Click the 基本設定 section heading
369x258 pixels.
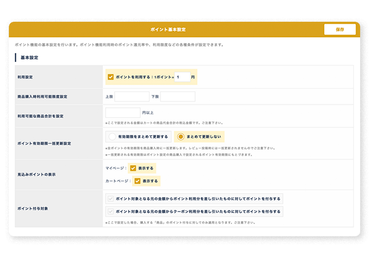coord(30,57)
